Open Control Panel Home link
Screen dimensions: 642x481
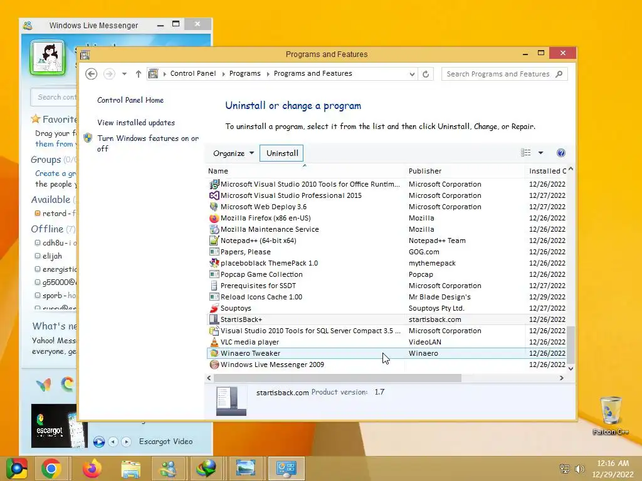[x=130, y=100]
